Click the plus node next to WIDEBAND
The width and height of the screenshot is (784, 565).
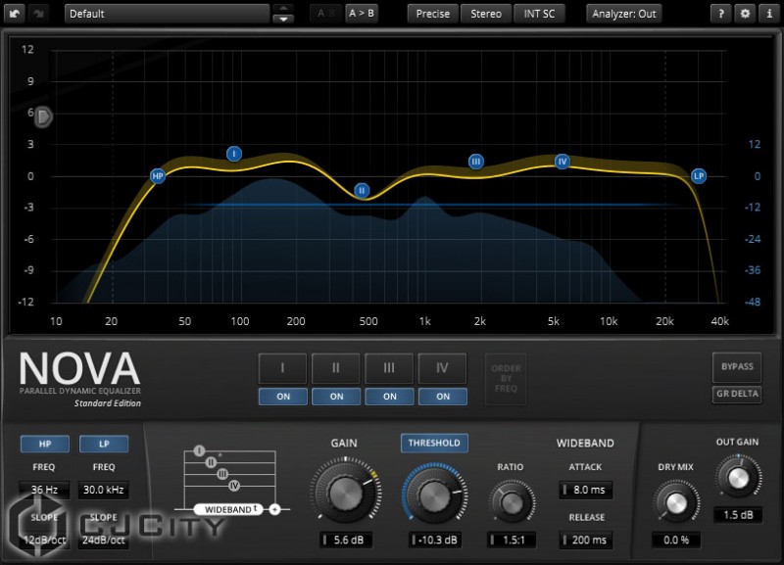[x=274, y=509]
